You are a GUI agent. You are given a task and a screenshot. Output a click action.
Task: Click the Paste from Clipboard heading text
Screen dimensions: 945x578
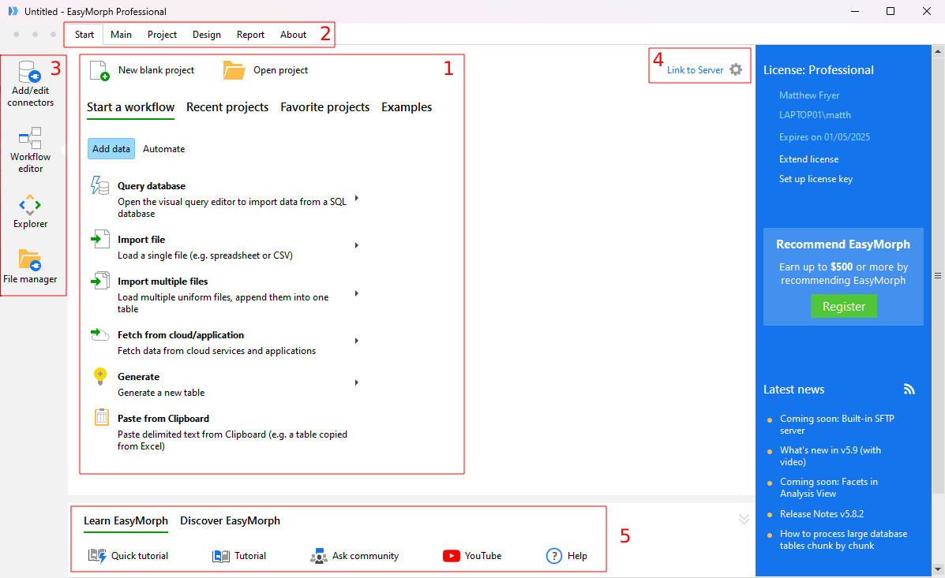click(163, 419)
